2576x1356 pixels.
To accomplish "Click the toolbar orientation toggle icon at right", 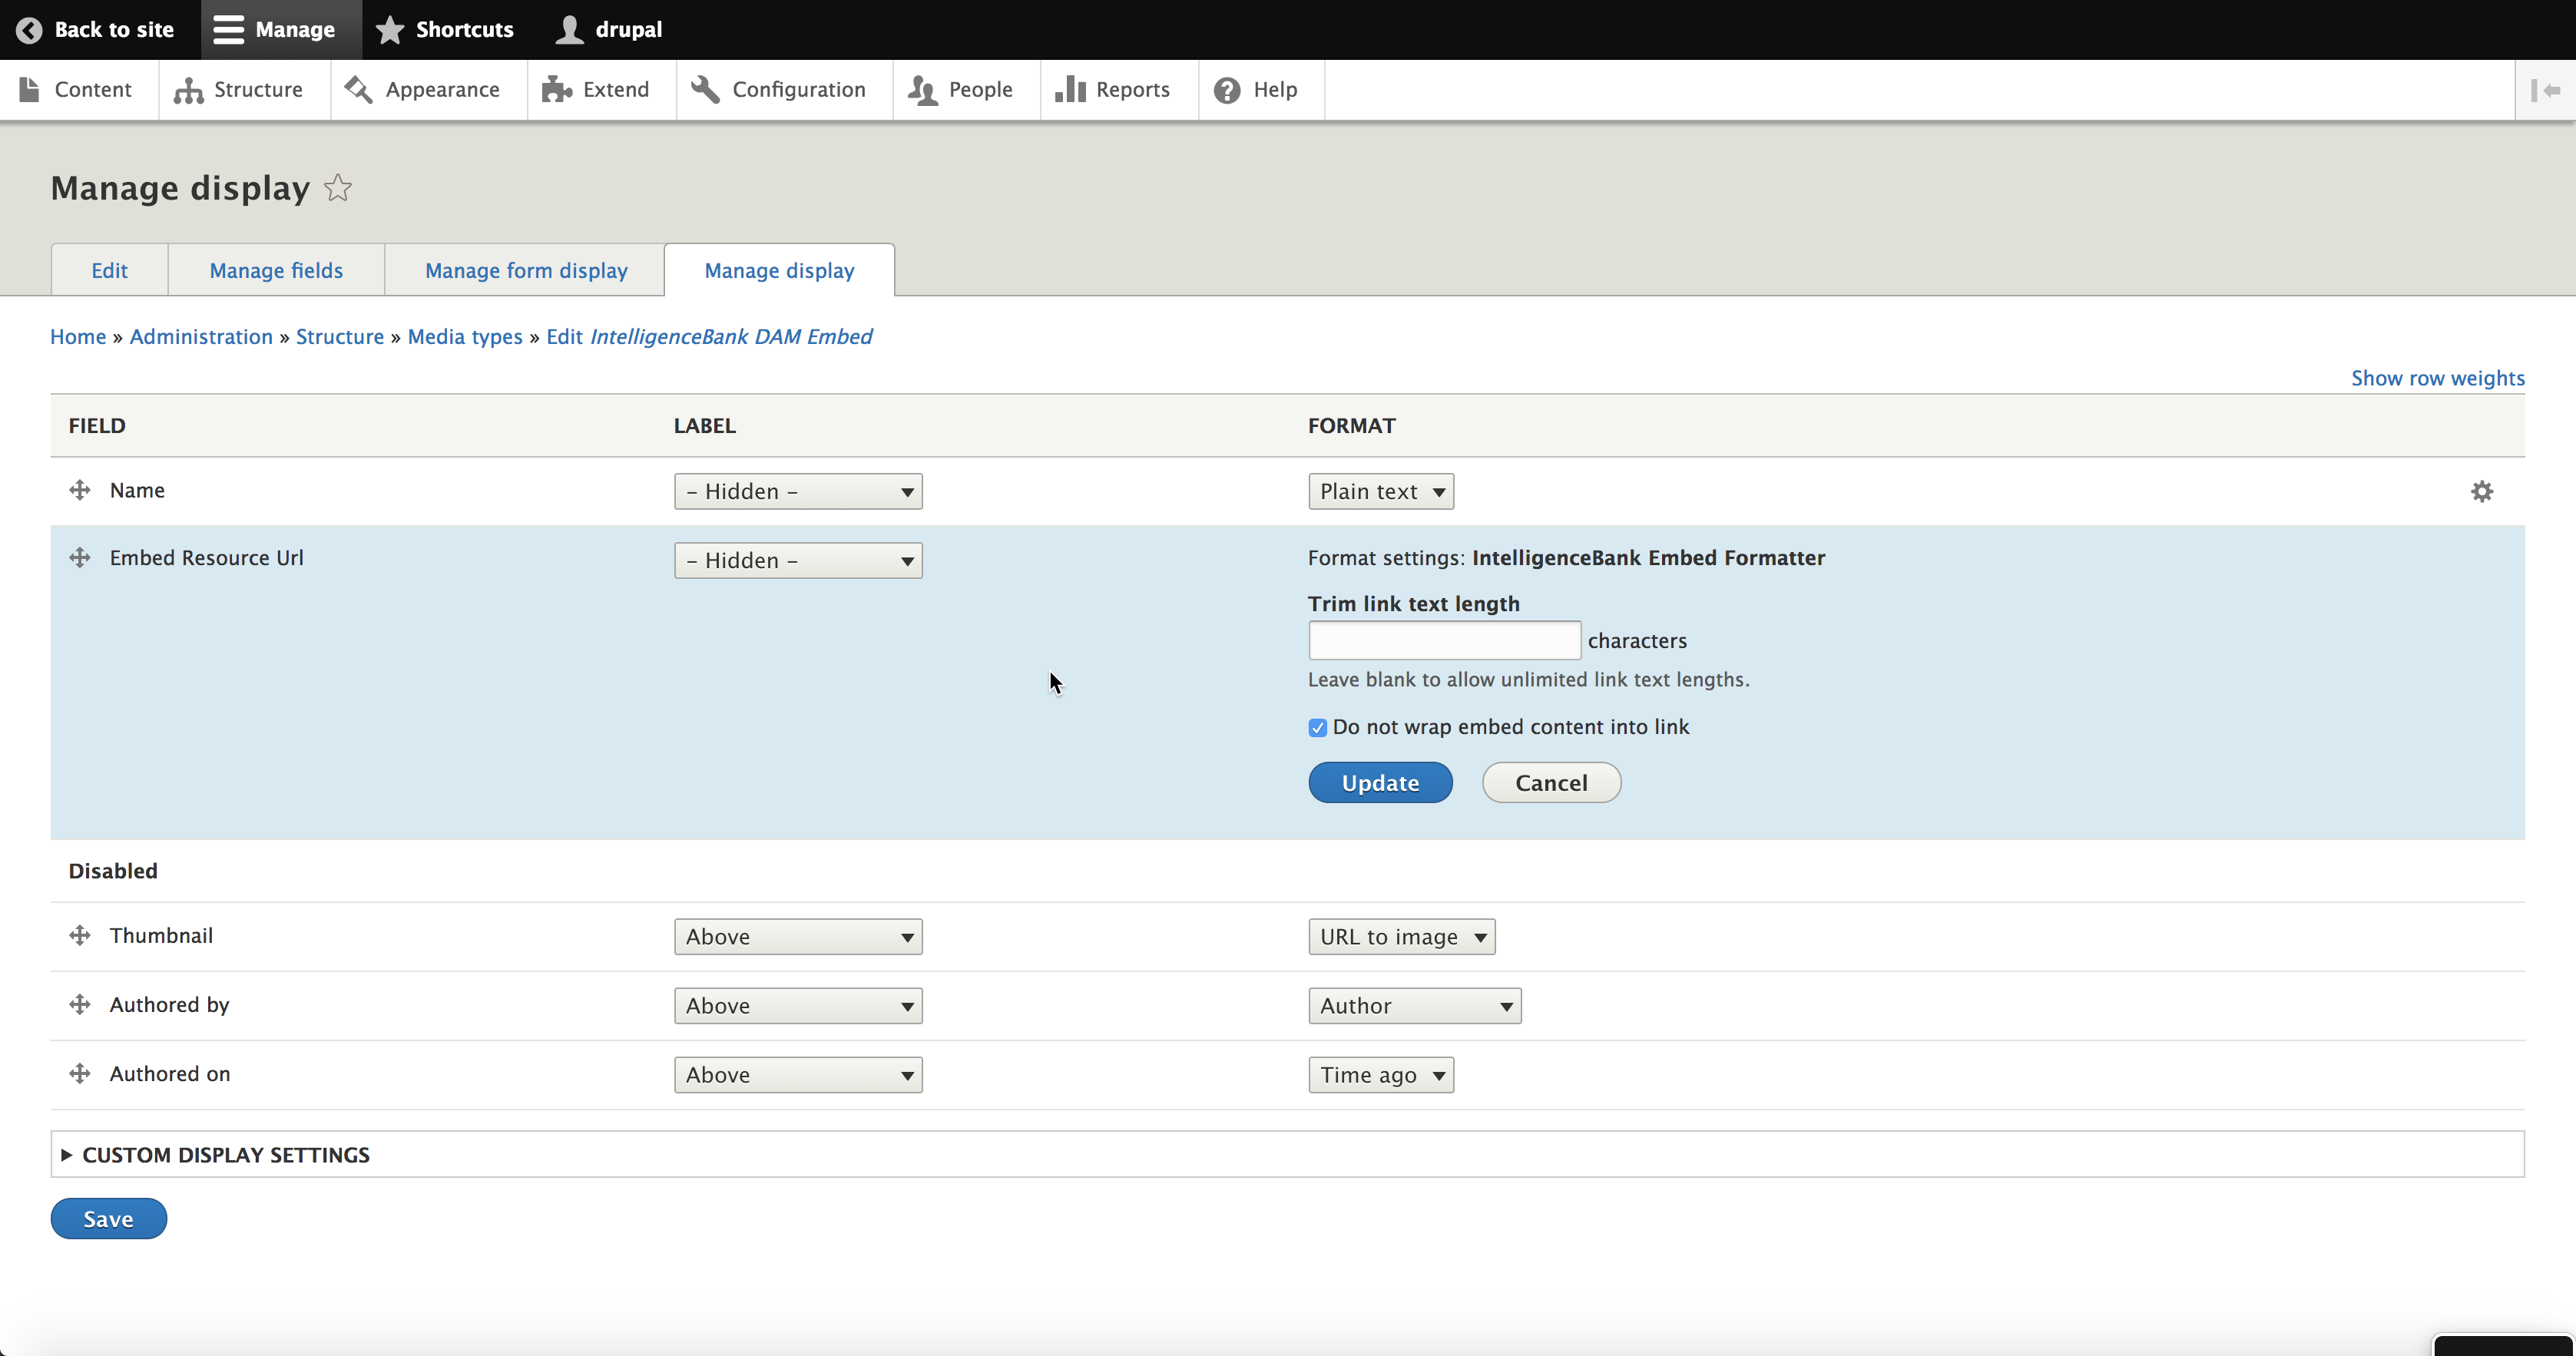I will (2545, 90).
